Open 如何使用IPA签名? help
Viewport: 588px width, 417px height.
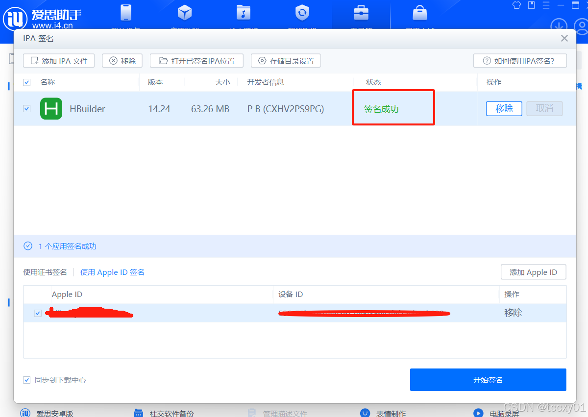520,61
